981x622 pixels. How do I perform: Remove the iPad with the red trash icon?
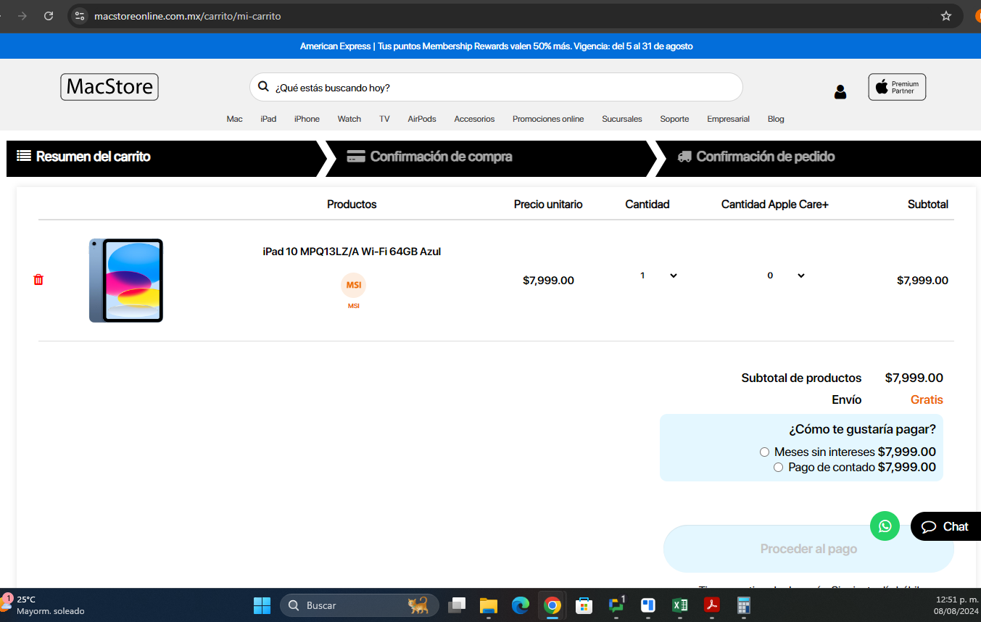coord(38,280)
